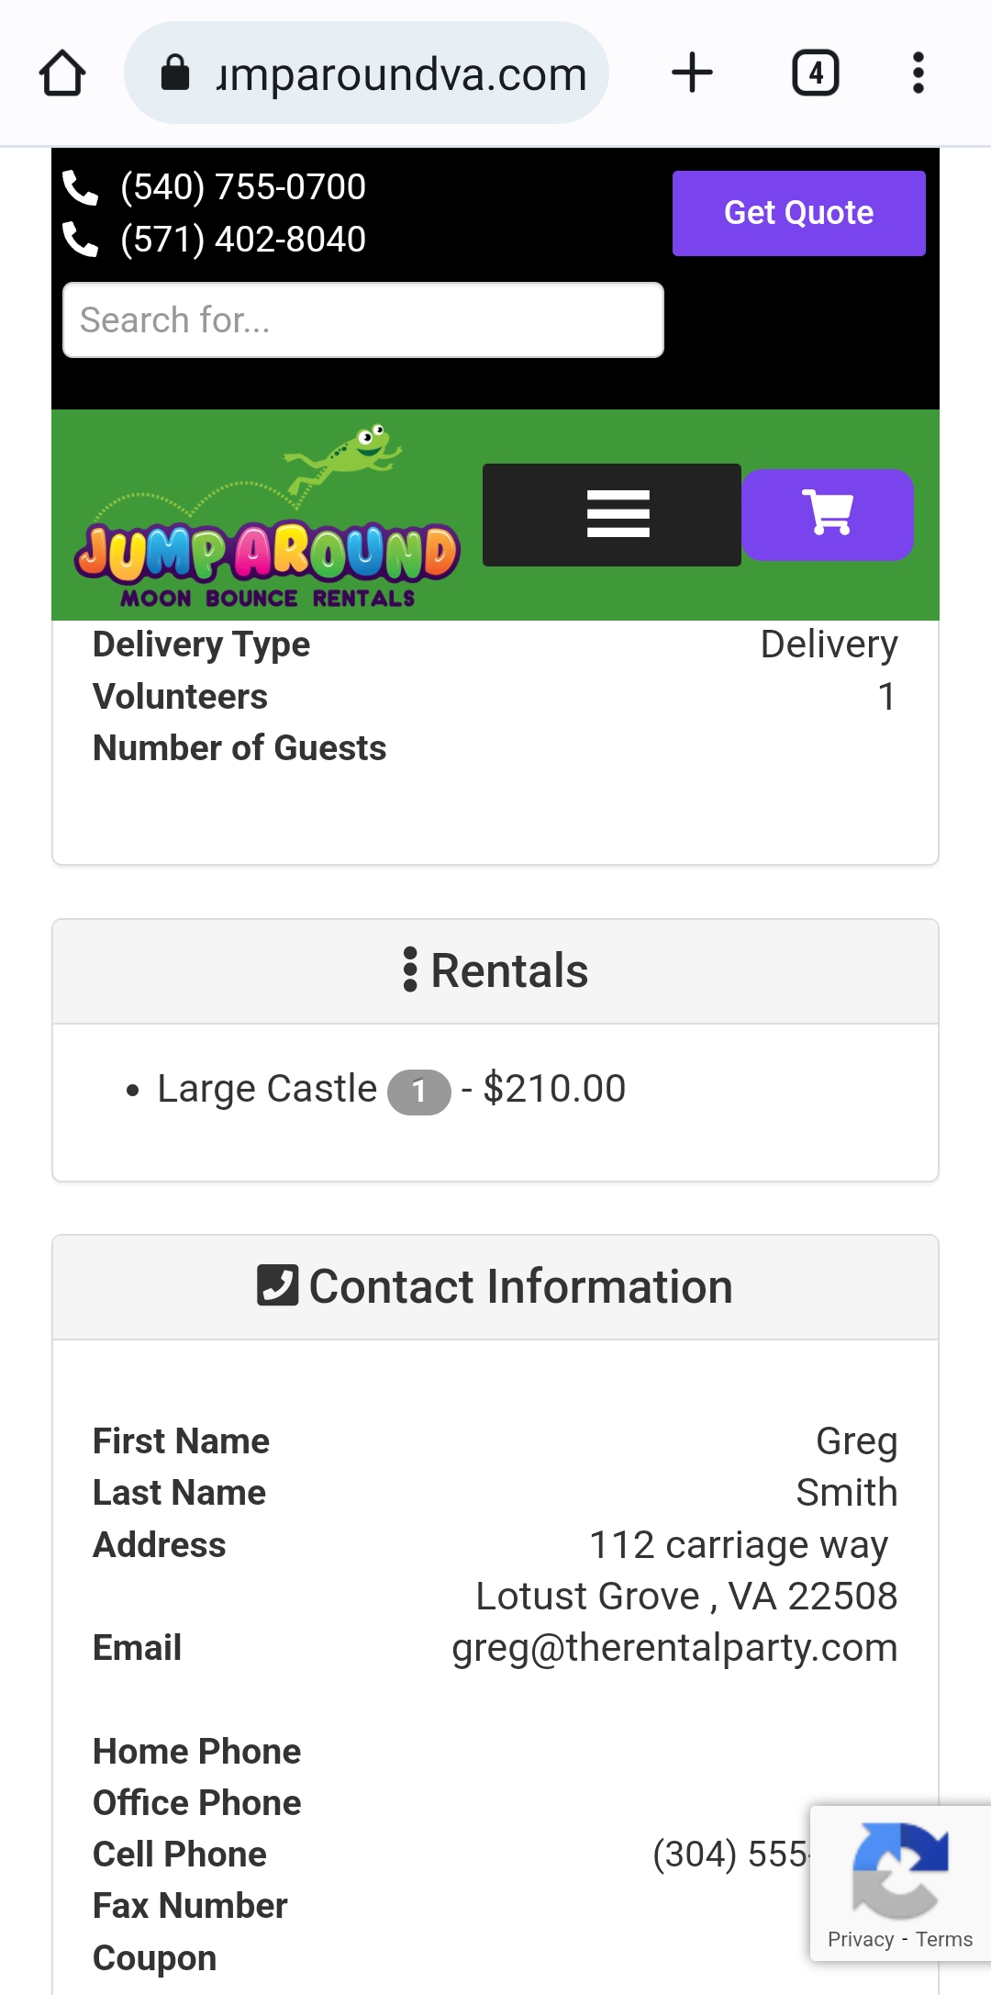Tap the browser home icon
Viewport: 991px width, 1995px height.
[x=62, y=73]
